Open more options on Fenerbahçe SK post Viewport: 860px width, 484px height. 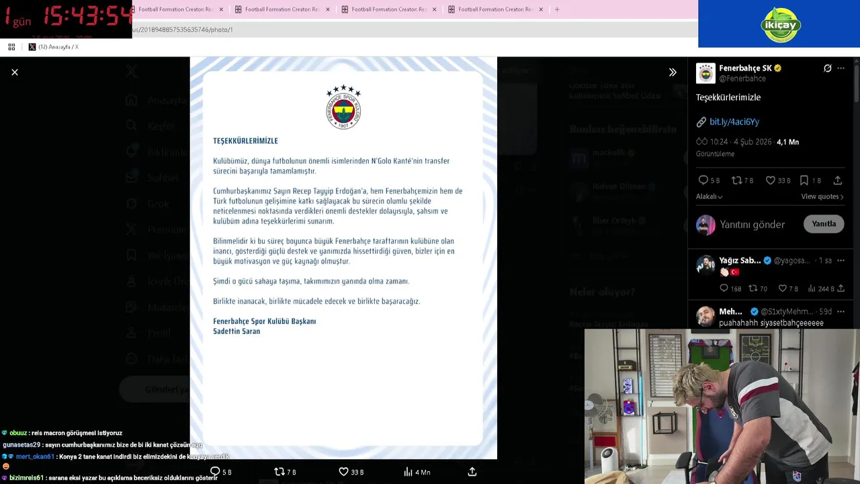coord(841,68)
